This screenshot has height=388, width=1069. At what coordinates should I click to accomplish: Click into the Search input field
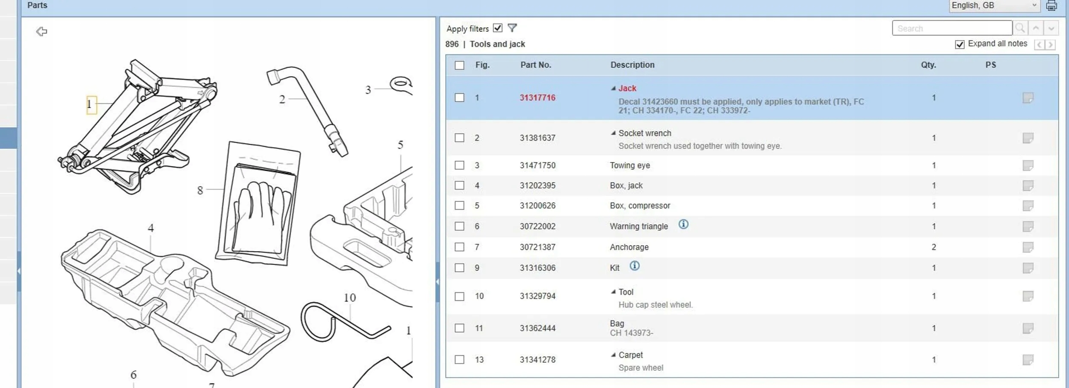click(x=952, y=28)
